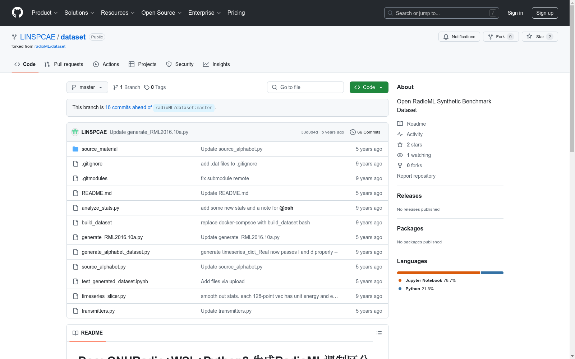The image size is (575, 359).
Task: Open generate_RML2016.10a.py file
Action: coord(112,237)
